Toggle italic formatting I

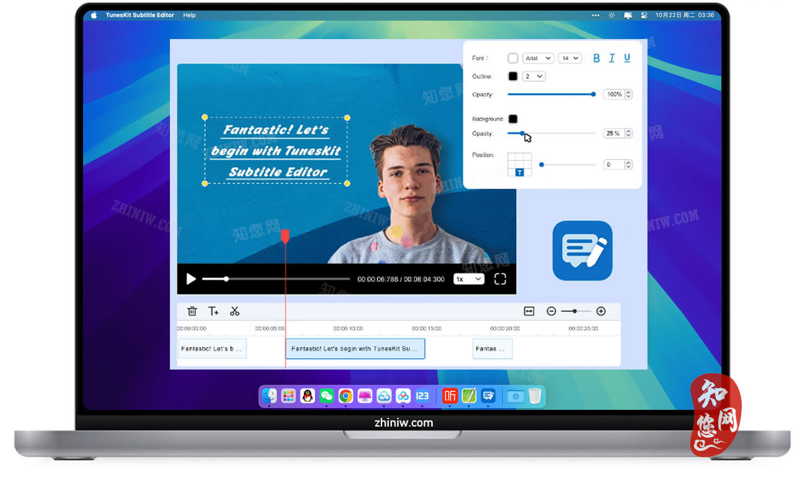[612, 58]
